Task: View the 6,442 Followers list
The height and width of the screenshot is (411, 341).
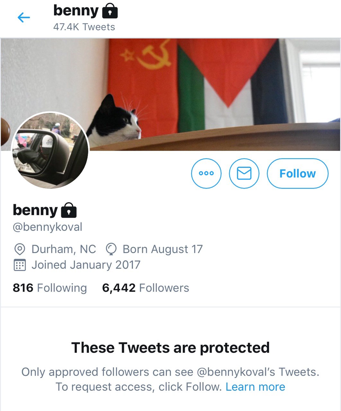Action: coord(145,288)
